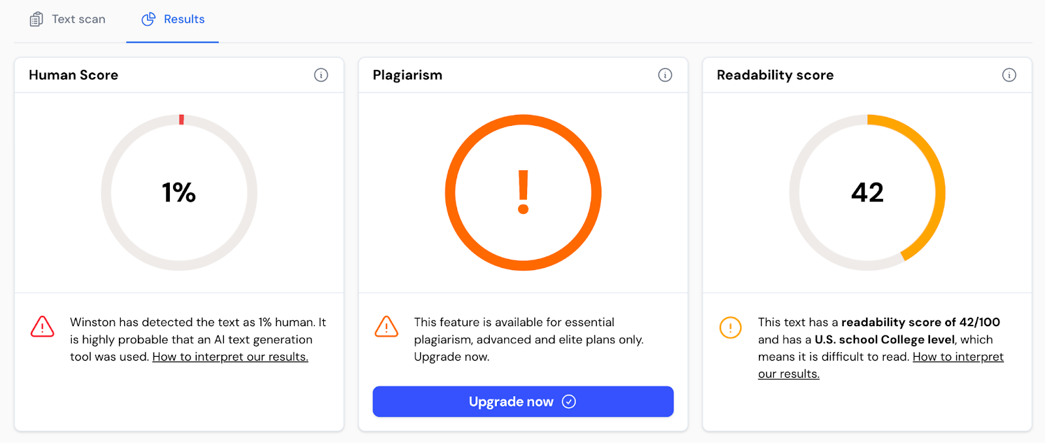Switch to the Text scan tab

pos(78,19)
